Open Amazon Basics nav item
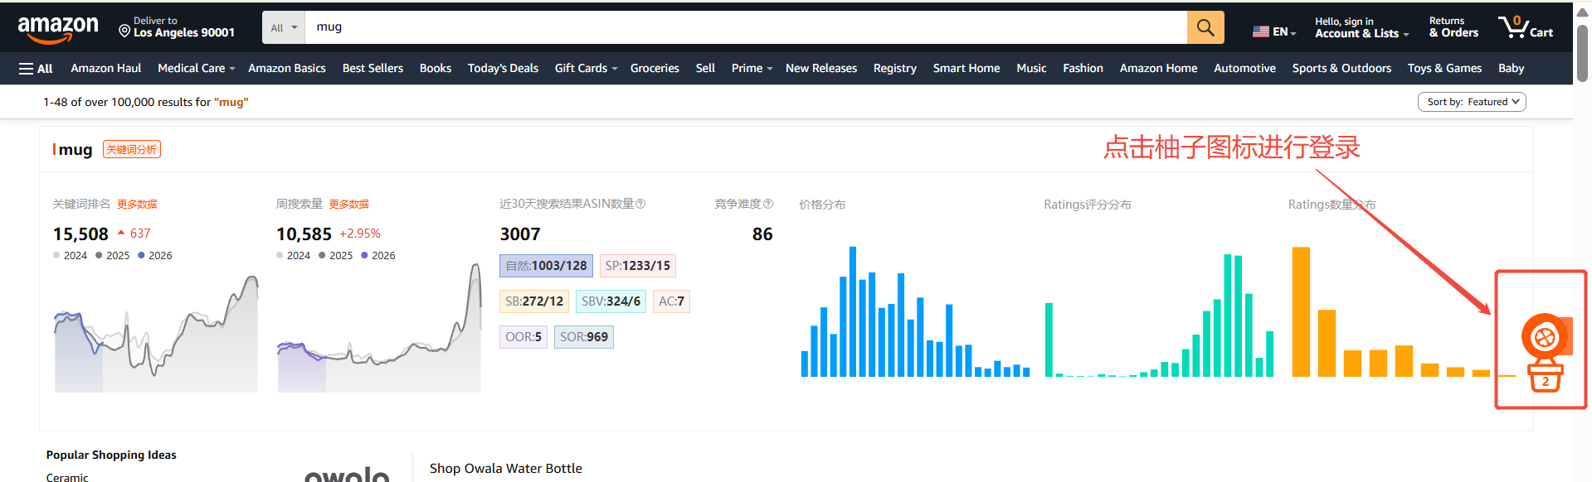Screen dimensions: 1592x482 (287, 68)
